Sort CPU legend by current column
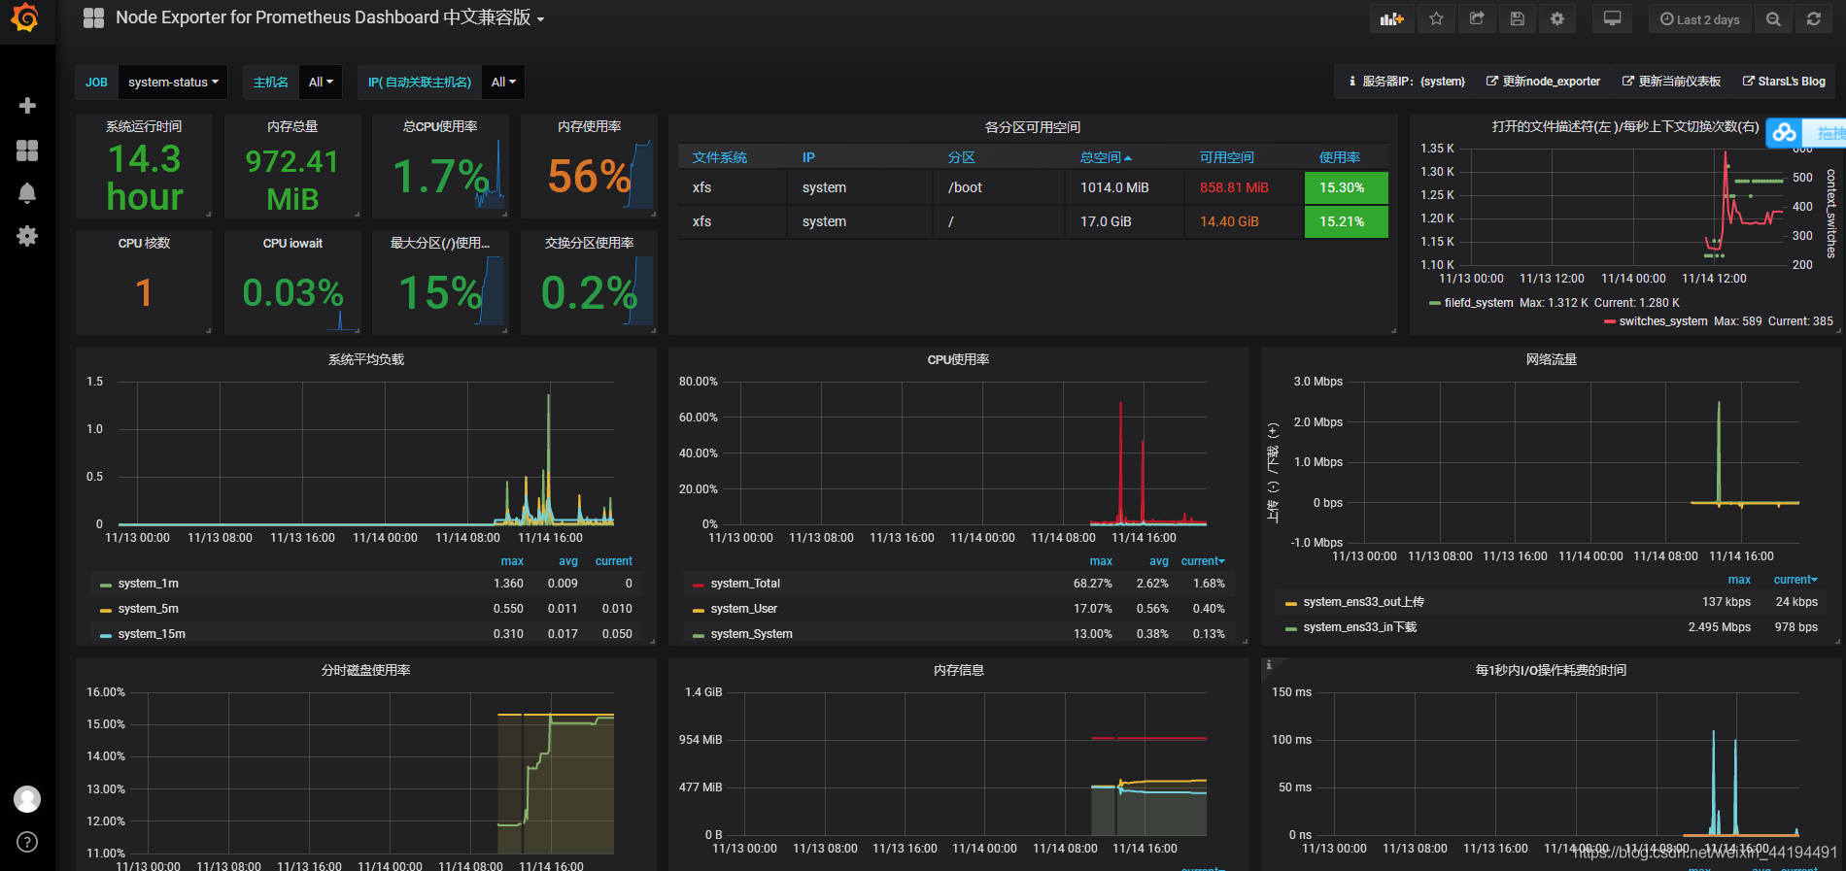This screenshot has height=871, width=1846. [x=1203, y=561]
